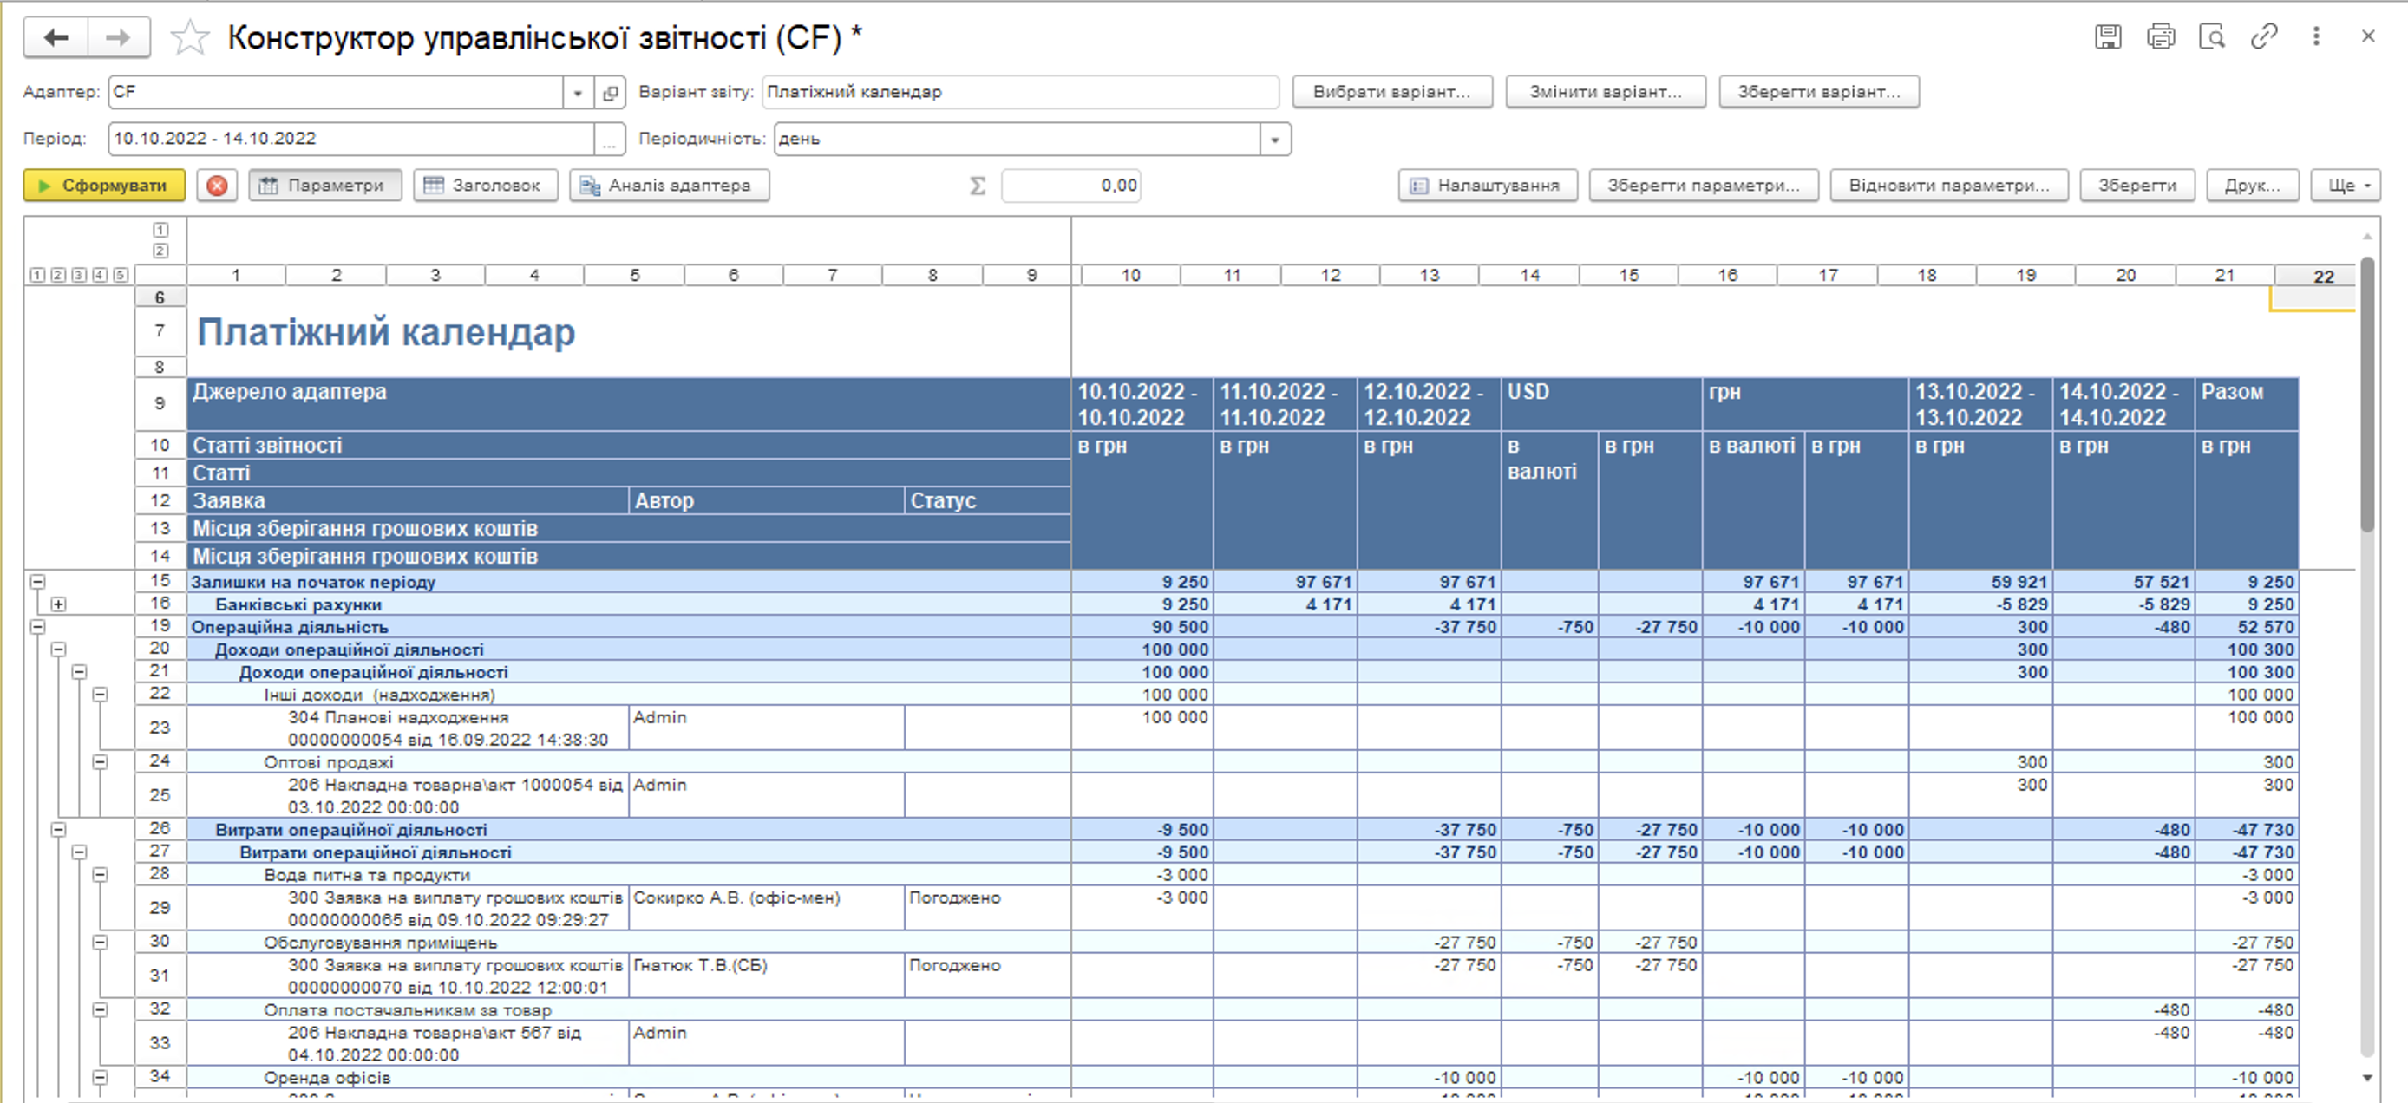Open Аналіз адаптера
Viewport: 2408px width, 1103px height.
670,185
